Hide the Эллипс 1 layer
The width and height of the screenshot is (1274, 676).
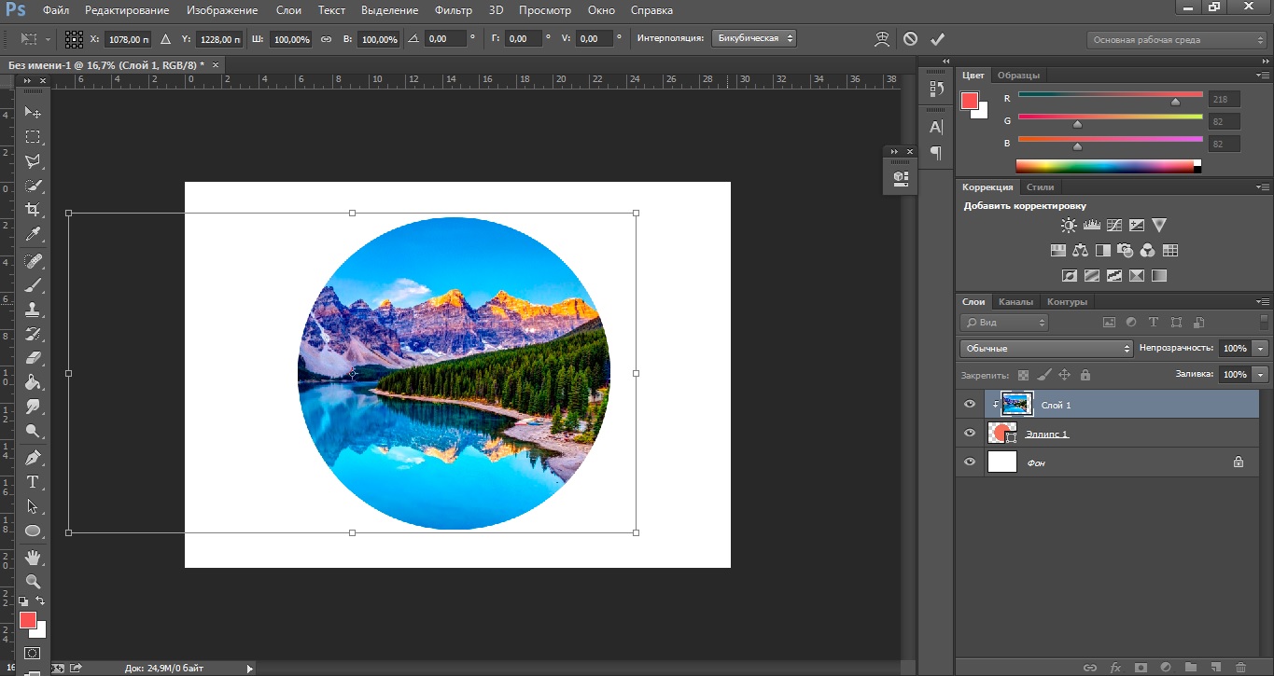pos(970,434)
